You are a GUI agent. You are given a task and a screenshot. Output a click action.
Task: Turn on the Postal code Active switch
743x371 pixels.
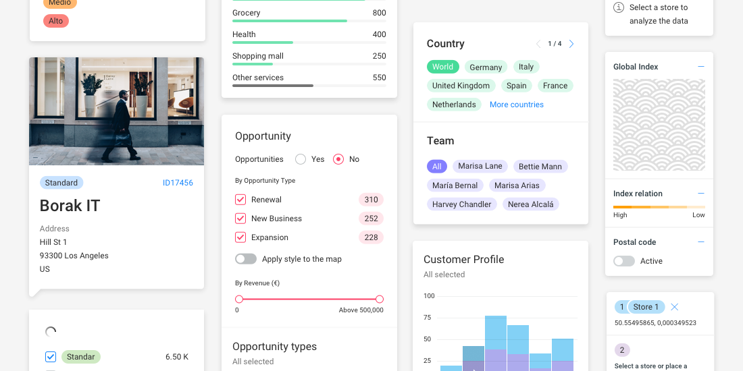click(624, 261)
